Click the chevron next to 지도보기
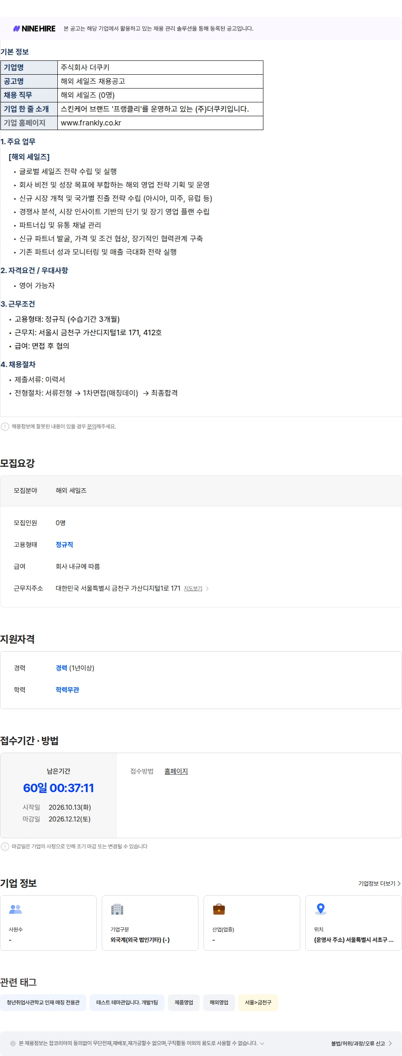This screenshot has height=1056, width=402. (x=207, y=589)
